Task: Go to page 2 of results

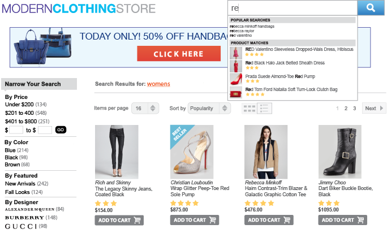Action: [346, 109]
